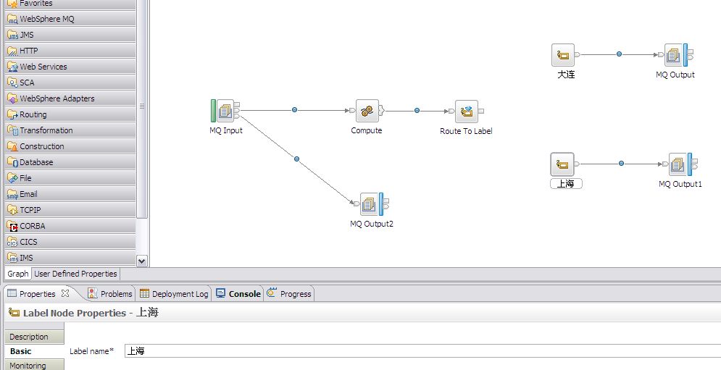Switch to User Defined Properties tab
The height and width of the screenshot is (370, 721).
tap(75, 274)
